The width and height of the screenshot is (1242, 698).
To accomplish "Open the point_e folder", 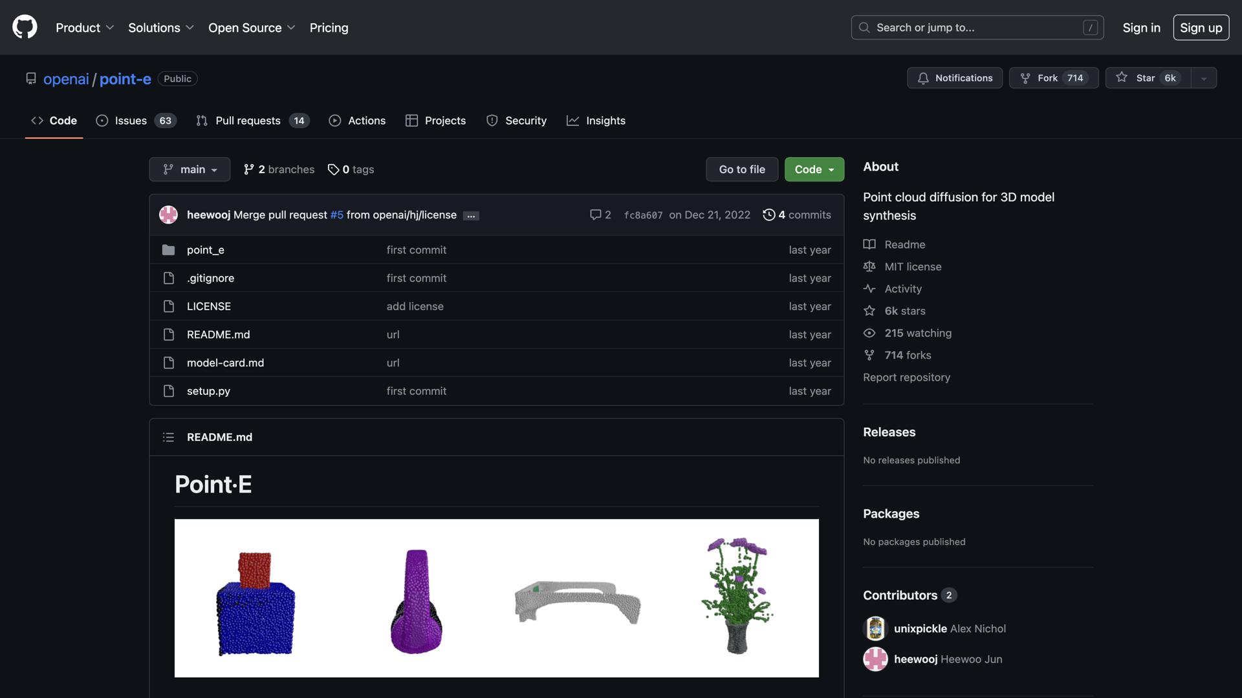I will pyautogui.click(x=205, y=250).
